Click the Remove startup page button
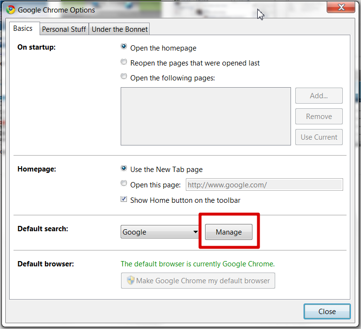 319,116
